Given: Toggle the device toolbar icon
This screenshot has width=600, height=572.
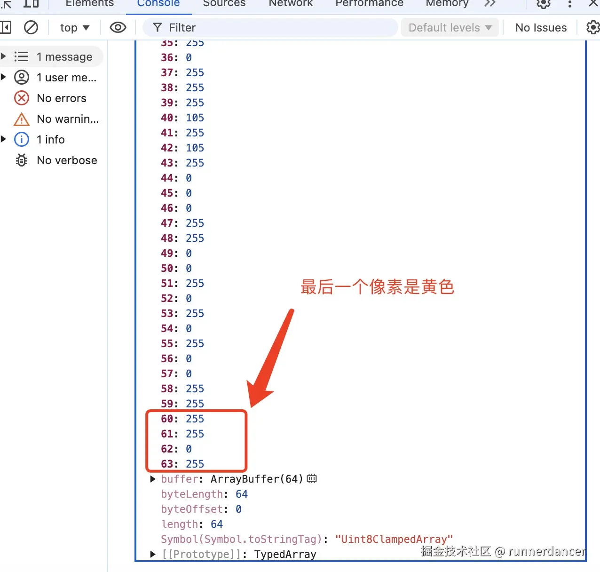Looking at the screenshot, I should point(31,3).
